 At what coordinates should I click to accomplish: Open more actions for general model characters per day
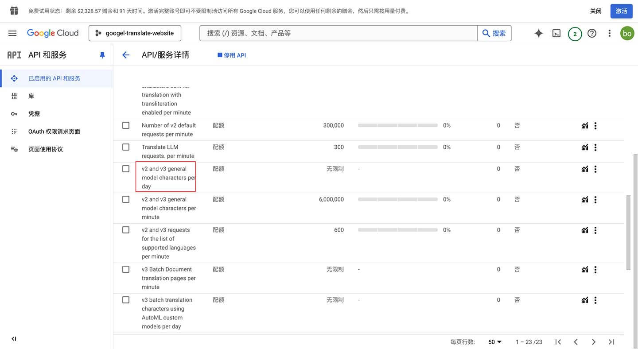point(595,169)
